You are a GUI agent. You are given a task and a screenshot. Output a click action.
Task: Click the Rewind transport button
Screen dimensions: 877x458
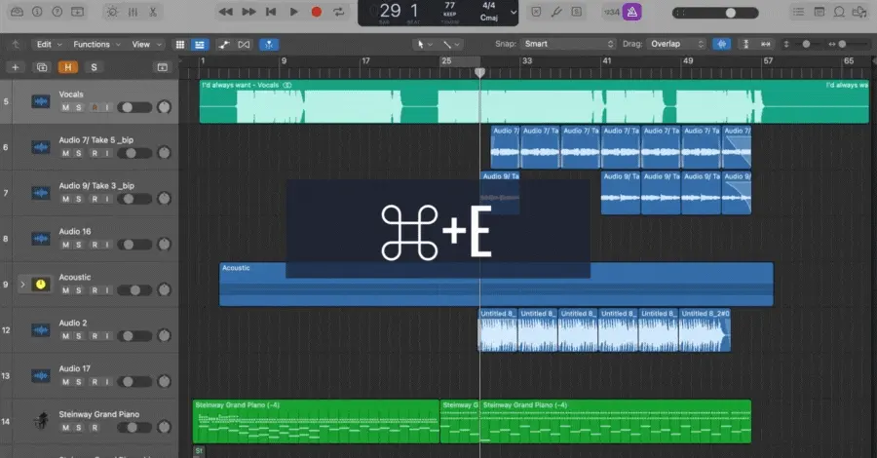click(225, 12)
